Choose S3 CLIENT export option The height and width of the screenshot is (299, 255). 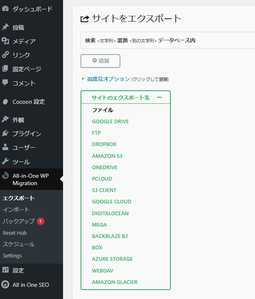pos(104,190)
